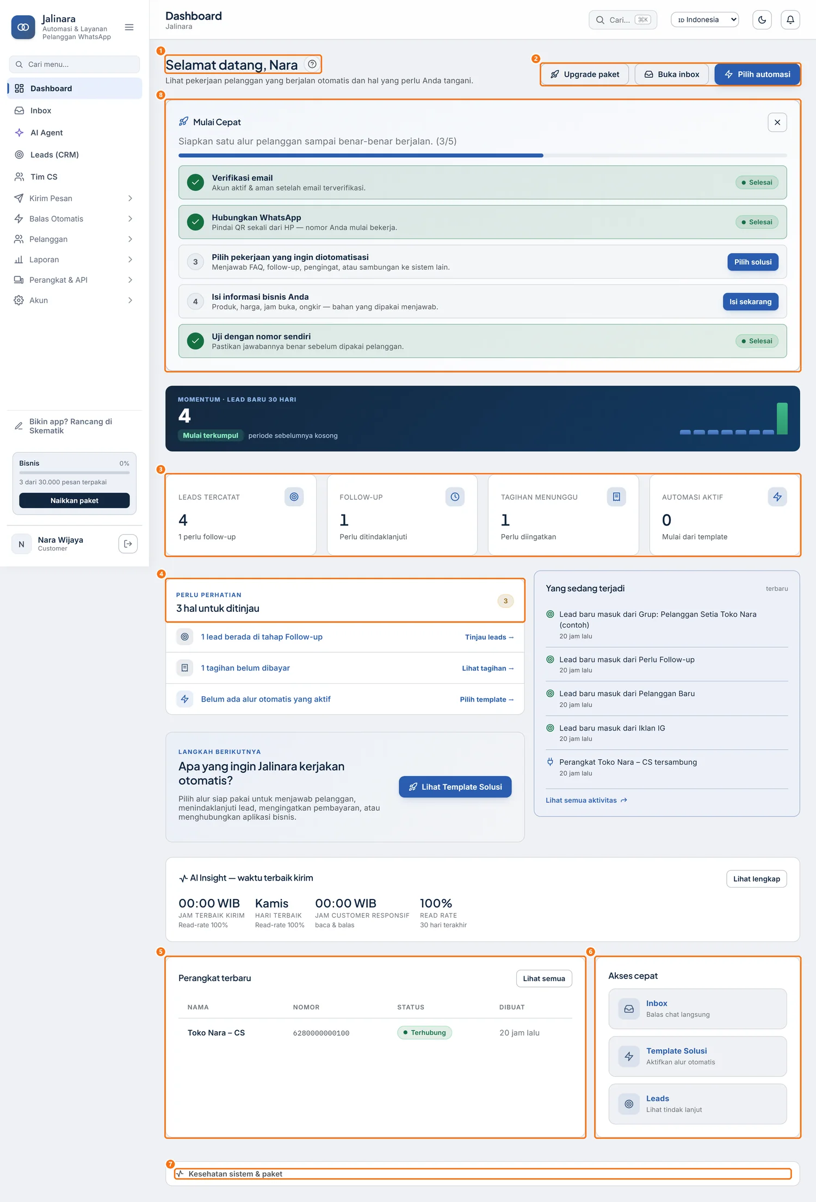Click the Jalinara logo icon

23,27
